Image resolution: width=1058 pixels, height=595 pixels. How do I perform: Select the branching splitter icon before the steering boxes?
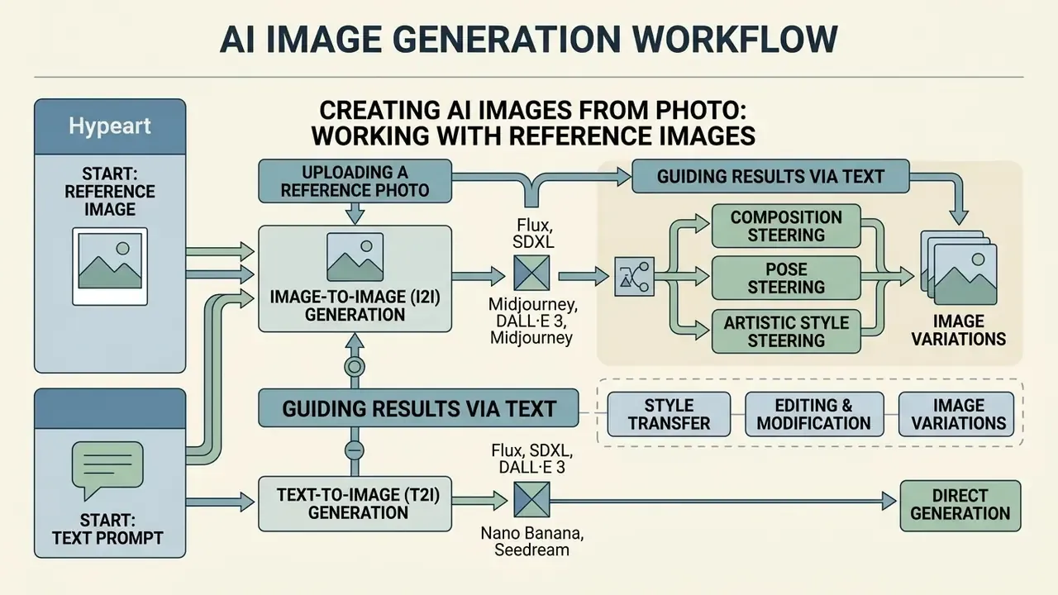pyautogui.click(x=635, y=278)
